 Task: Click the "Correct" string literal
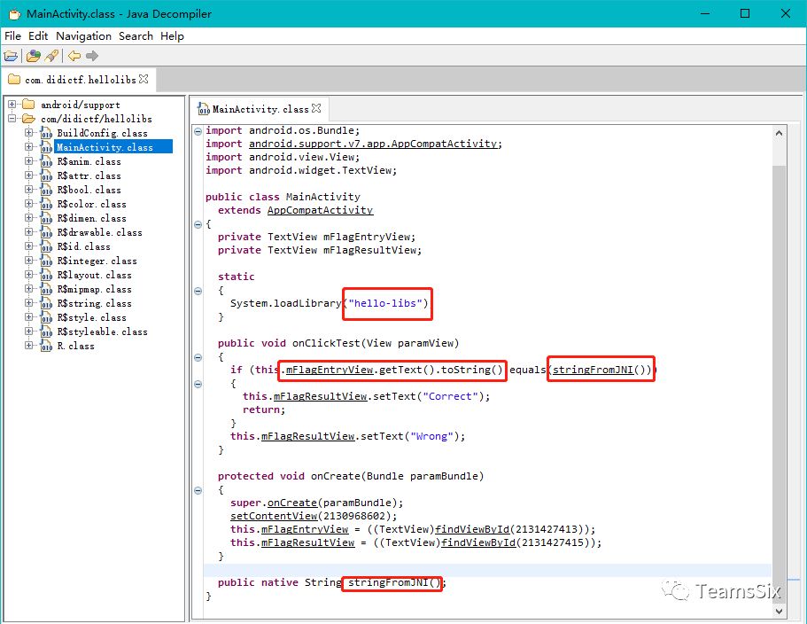click(x=450, y=396)
